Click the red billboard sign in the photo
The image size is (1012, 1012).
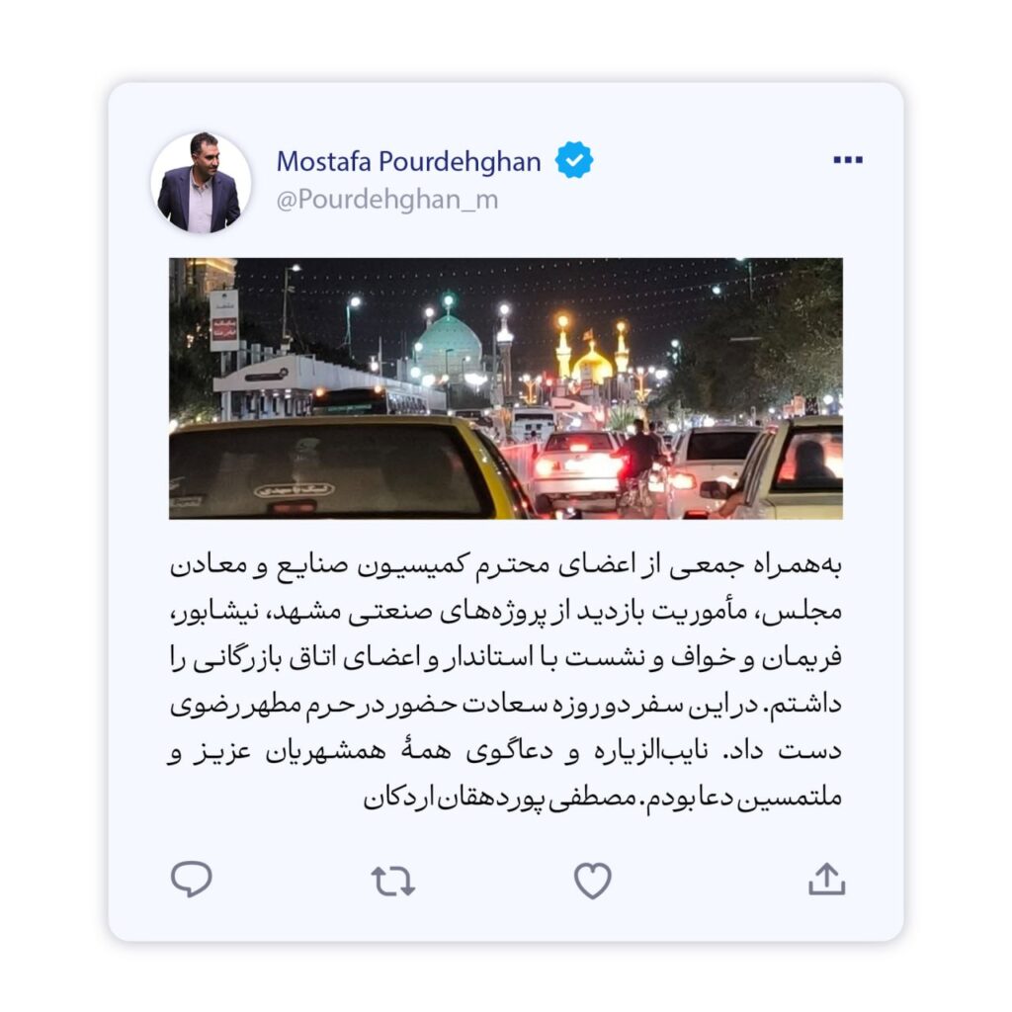224,328
